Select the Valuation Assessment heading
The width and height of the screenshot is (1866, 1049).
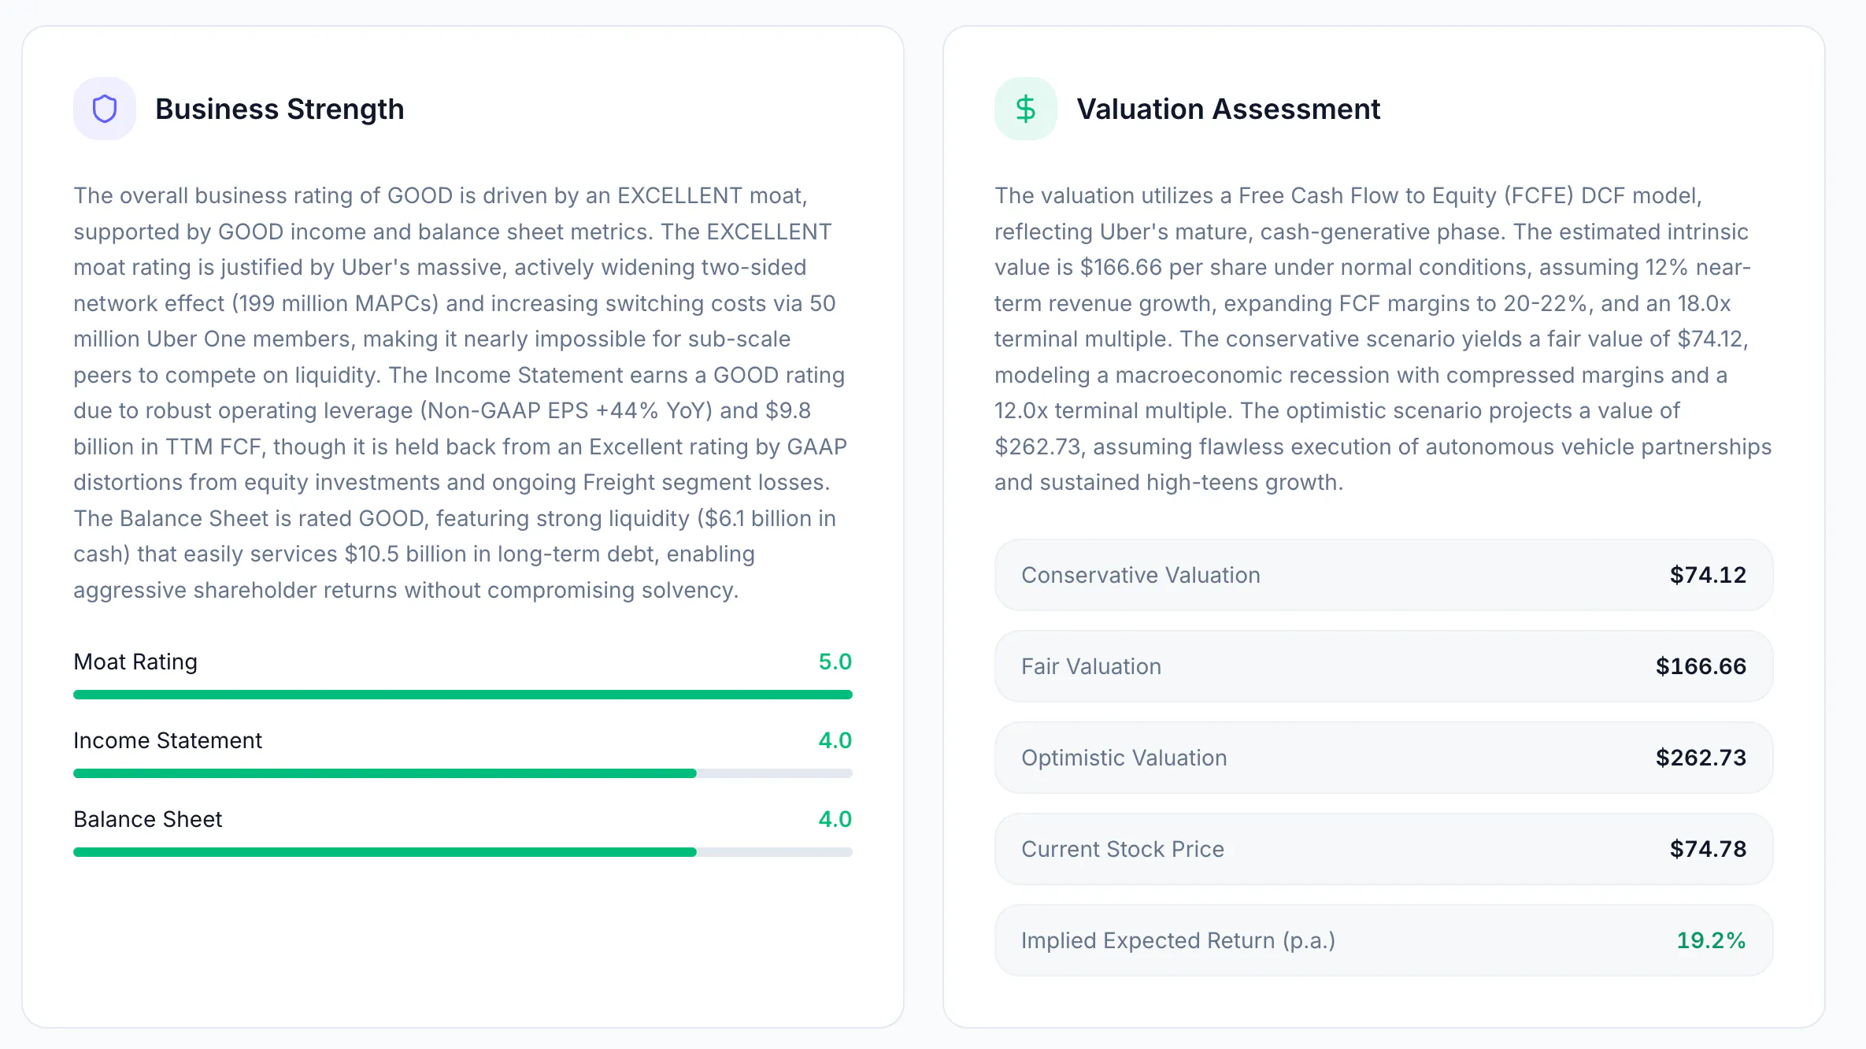(1228, 109)
